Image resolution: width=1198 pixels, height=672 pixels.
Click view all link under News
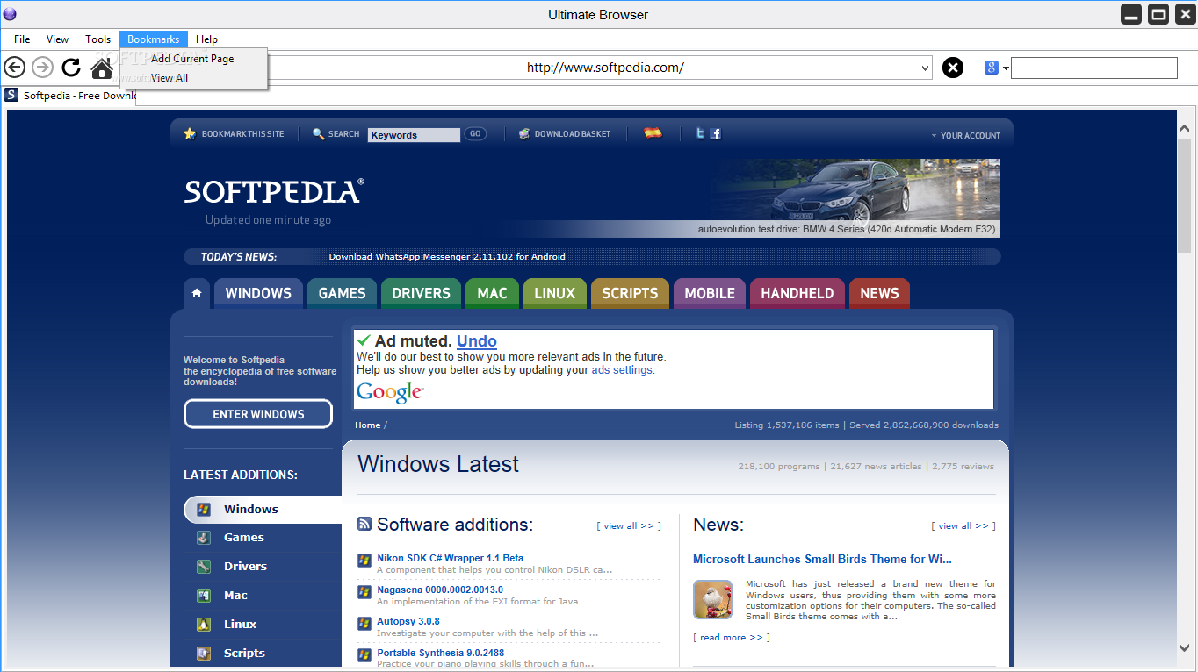(x=963, y=526)
